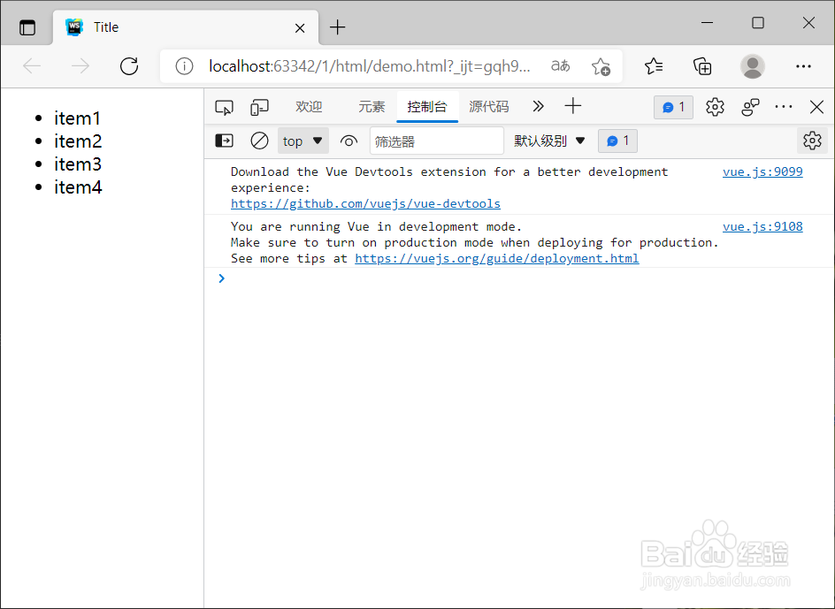The width and height of the screenshot is (835, 609).
Task: Click item1 in the page list
Action: 77,118
